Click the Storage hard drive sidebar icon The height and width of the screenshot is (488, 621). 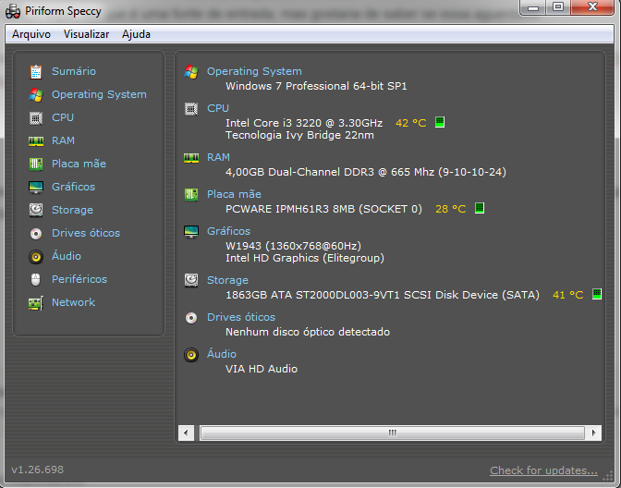(x=36, y=210)
